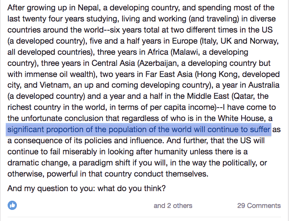Open the 29 Comments link
Screen dimensions: 289x221
point(259,206)
